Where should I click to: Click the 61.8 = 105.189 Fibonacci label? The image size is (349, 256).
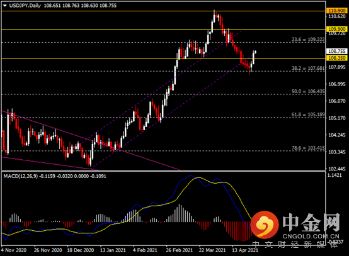click(x=308, y=114)
